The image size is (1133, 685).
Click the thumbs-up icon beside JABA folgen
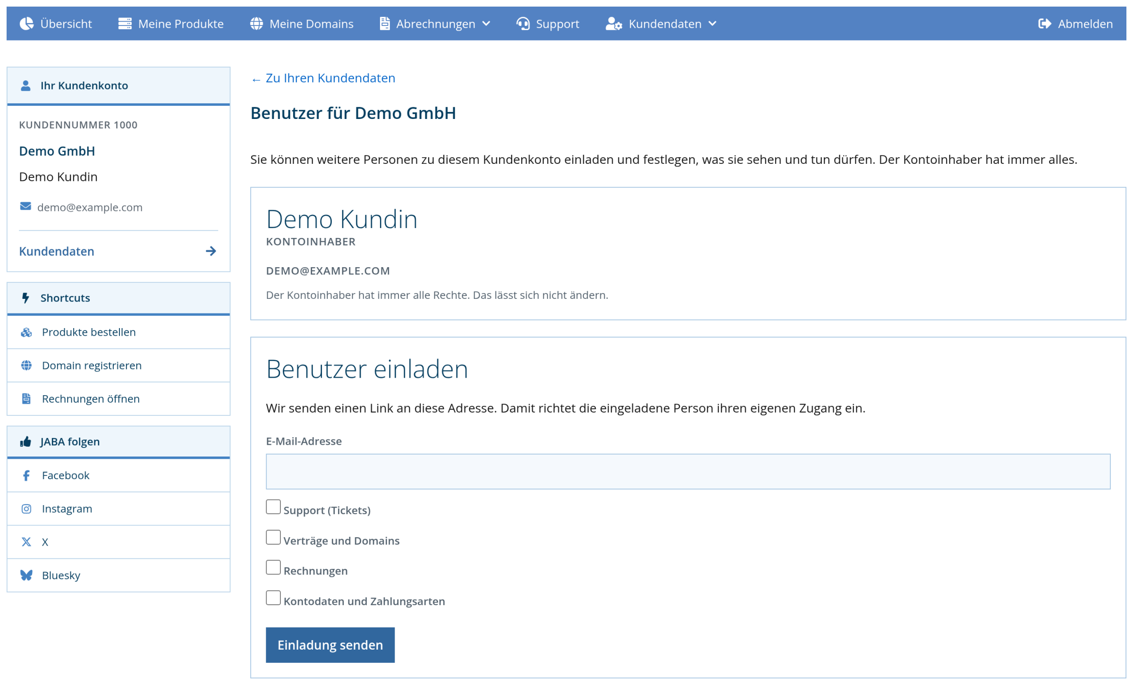click(x=25, y=441)
